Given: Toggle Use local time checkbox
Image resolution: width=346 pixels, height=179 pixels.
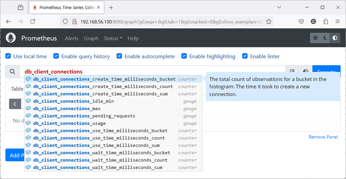Looking at the screenshot, I should pos(8,56).
